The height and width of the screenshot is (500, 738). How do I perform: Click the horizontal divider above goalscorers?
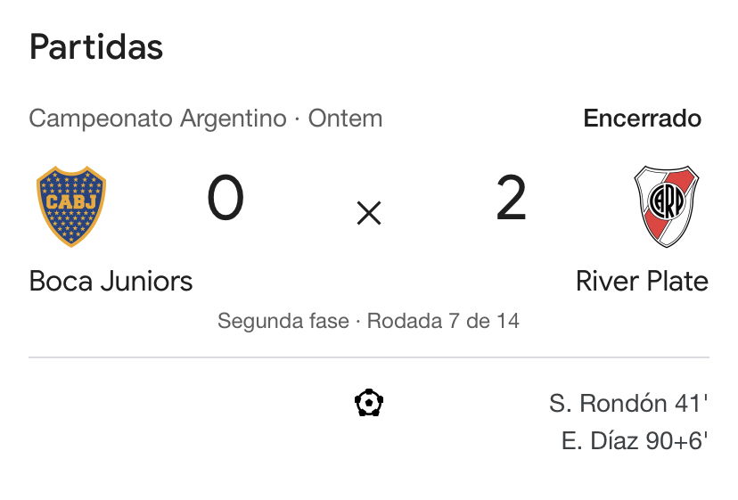(369, 357)
